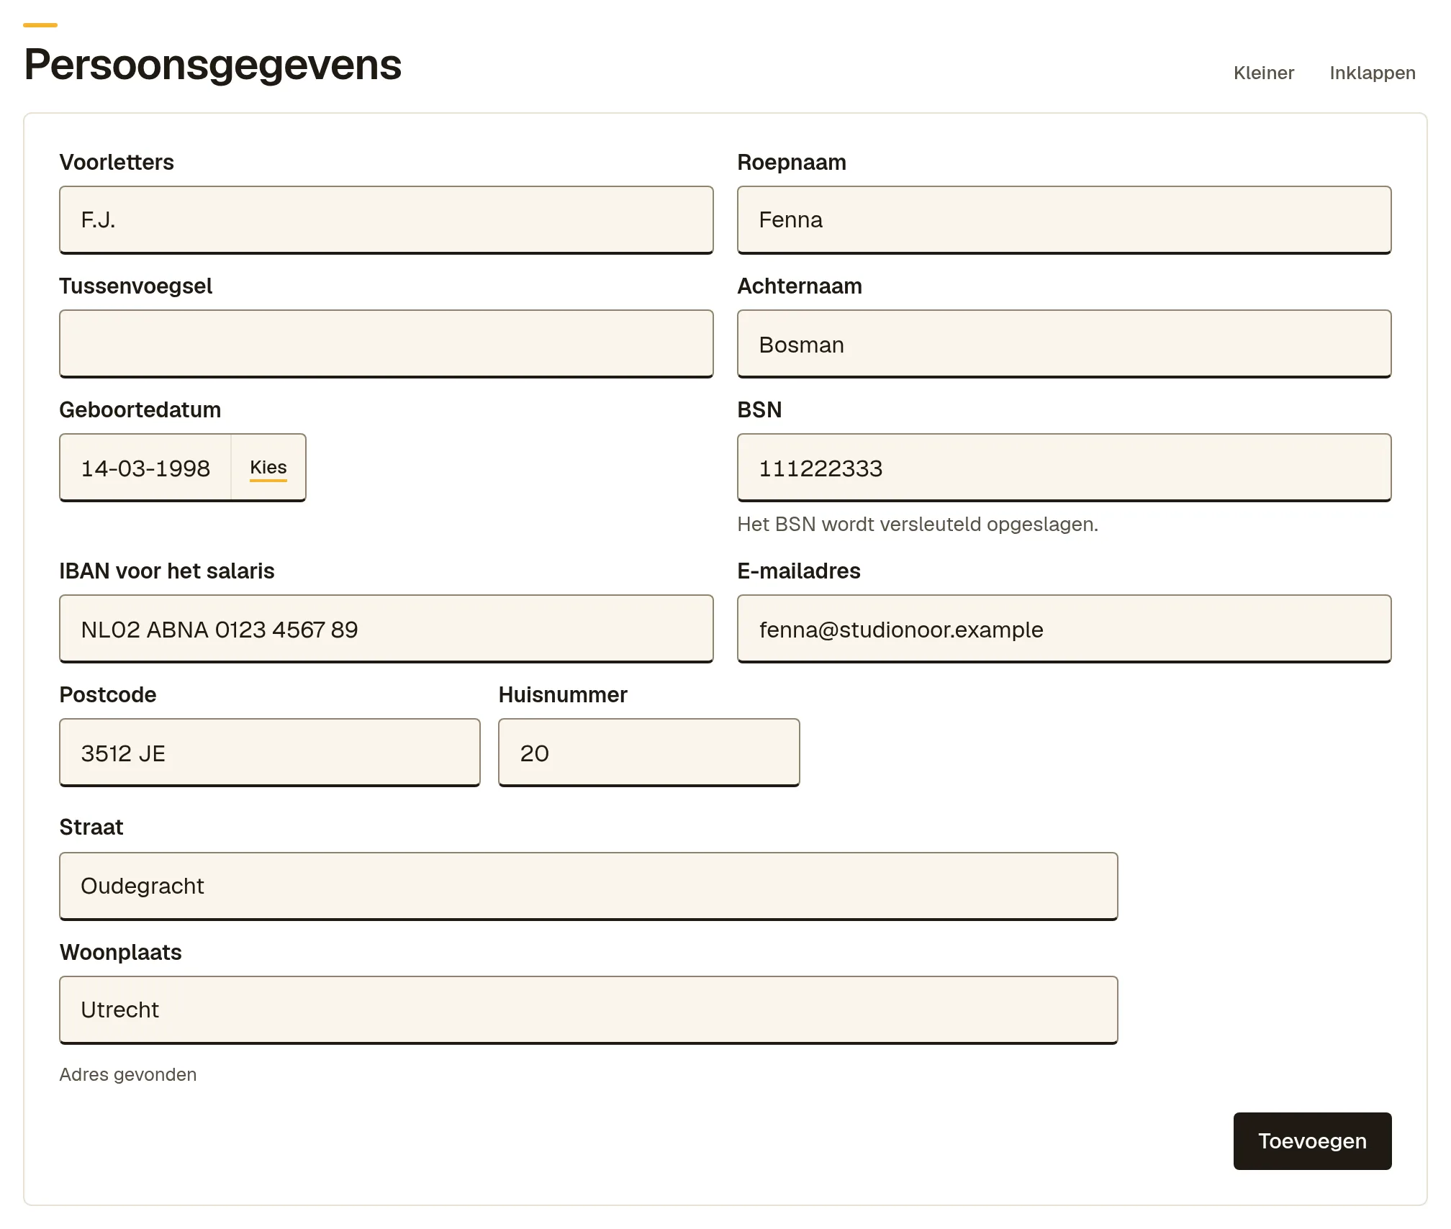This screenshot has width=1451, height=1229.
Task: Click the Straat field with Oudegracht
Action: pyautogui.click(x=589, y=886)
